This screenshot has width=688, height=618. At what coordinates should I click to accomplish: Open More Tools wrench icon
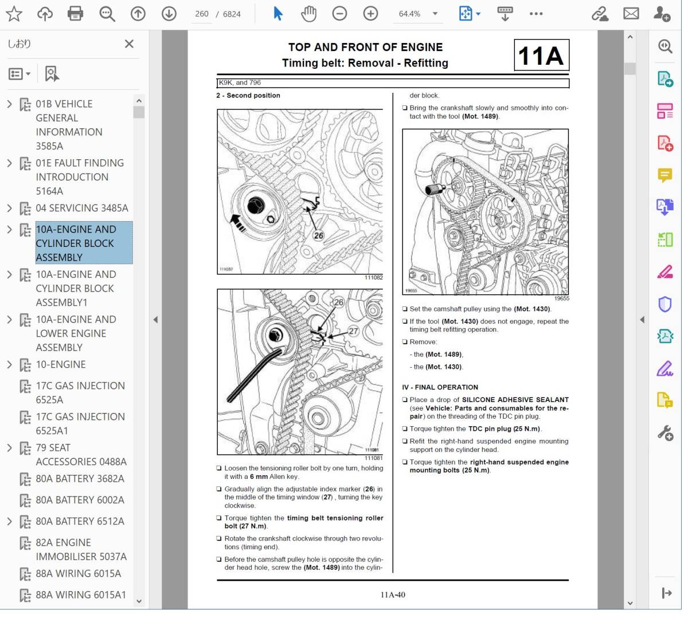tap(665, 433)
